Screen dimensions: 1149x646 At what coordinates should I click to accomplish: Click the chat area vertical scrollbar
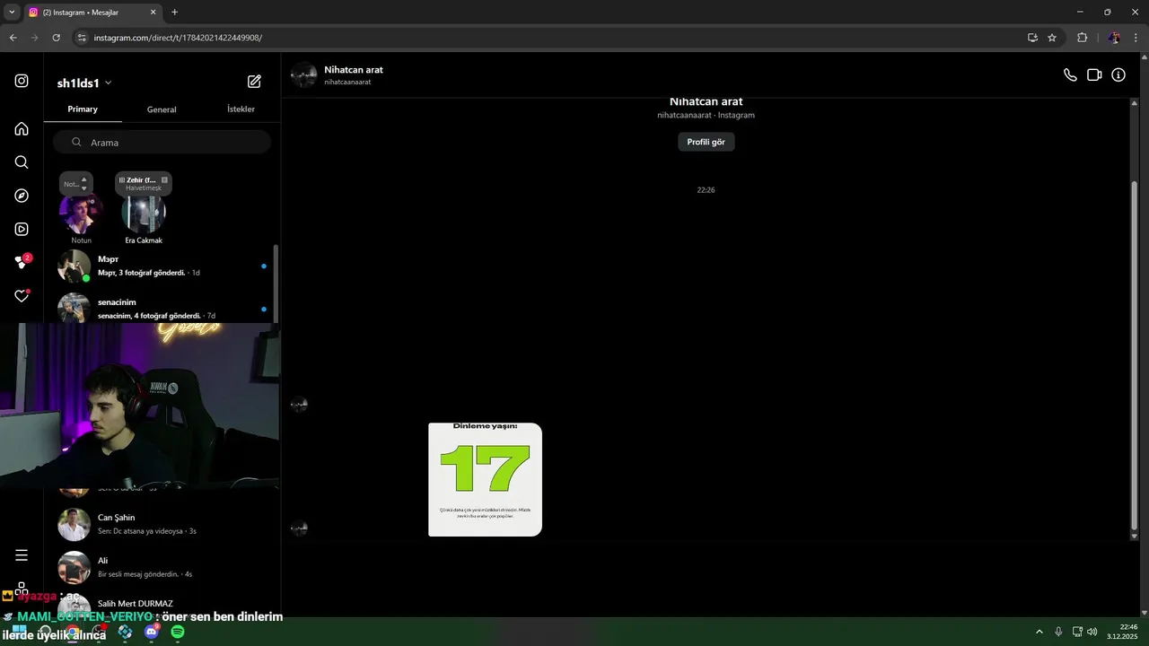click(x=1134, y=354)
